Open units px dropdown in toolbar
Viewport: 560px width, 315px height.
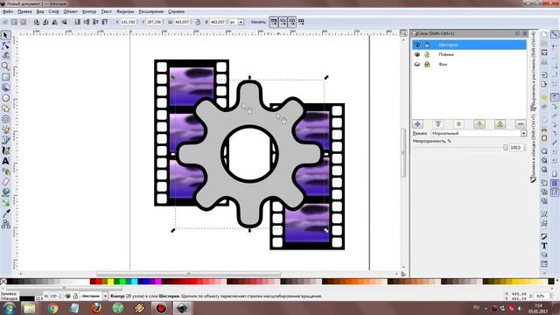click(x=241, y=22)
